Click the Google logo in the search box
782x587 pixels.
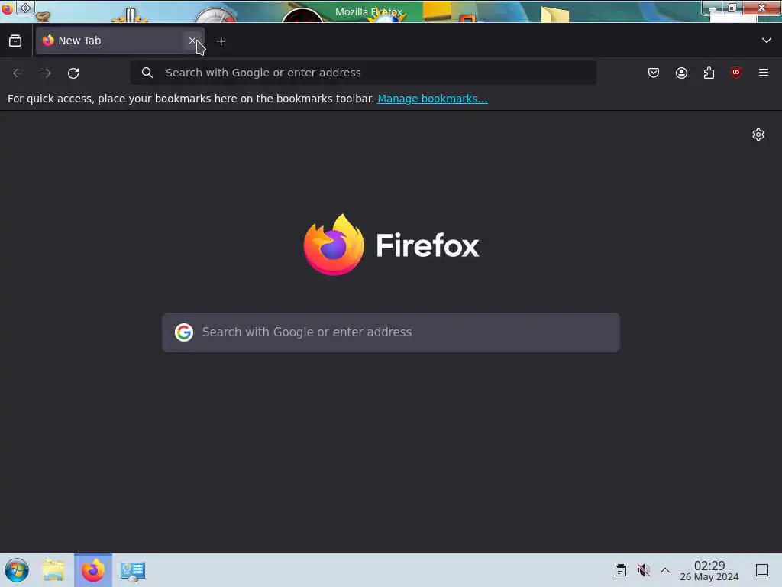183,332
